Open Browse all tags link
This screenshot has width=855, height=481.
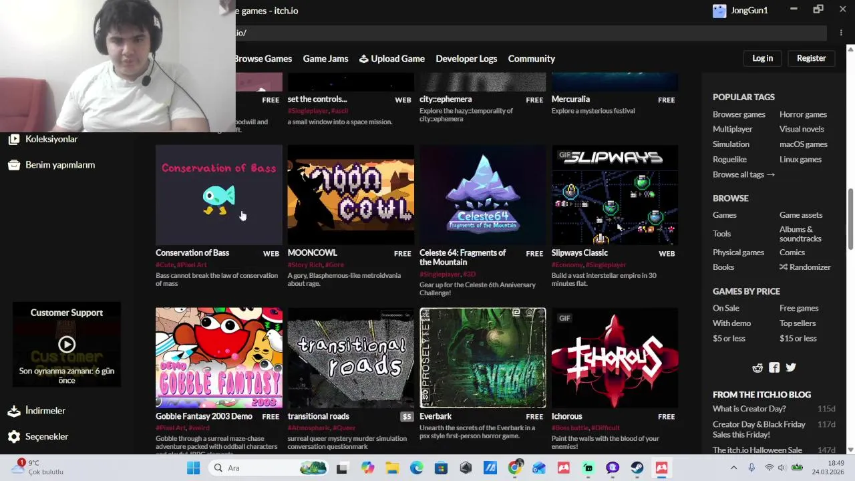[743, 174]
